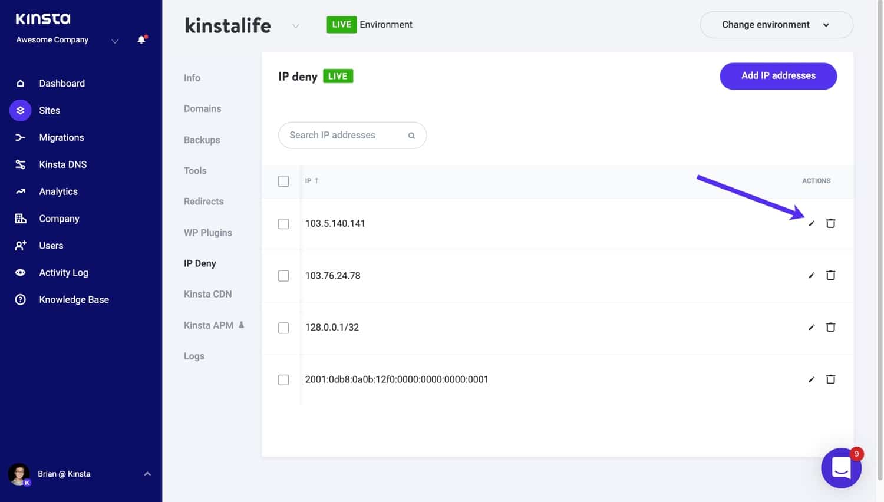Check the box for the IPv6 address entry
This screenshot has width=884, height=502.
coord(283,379)
